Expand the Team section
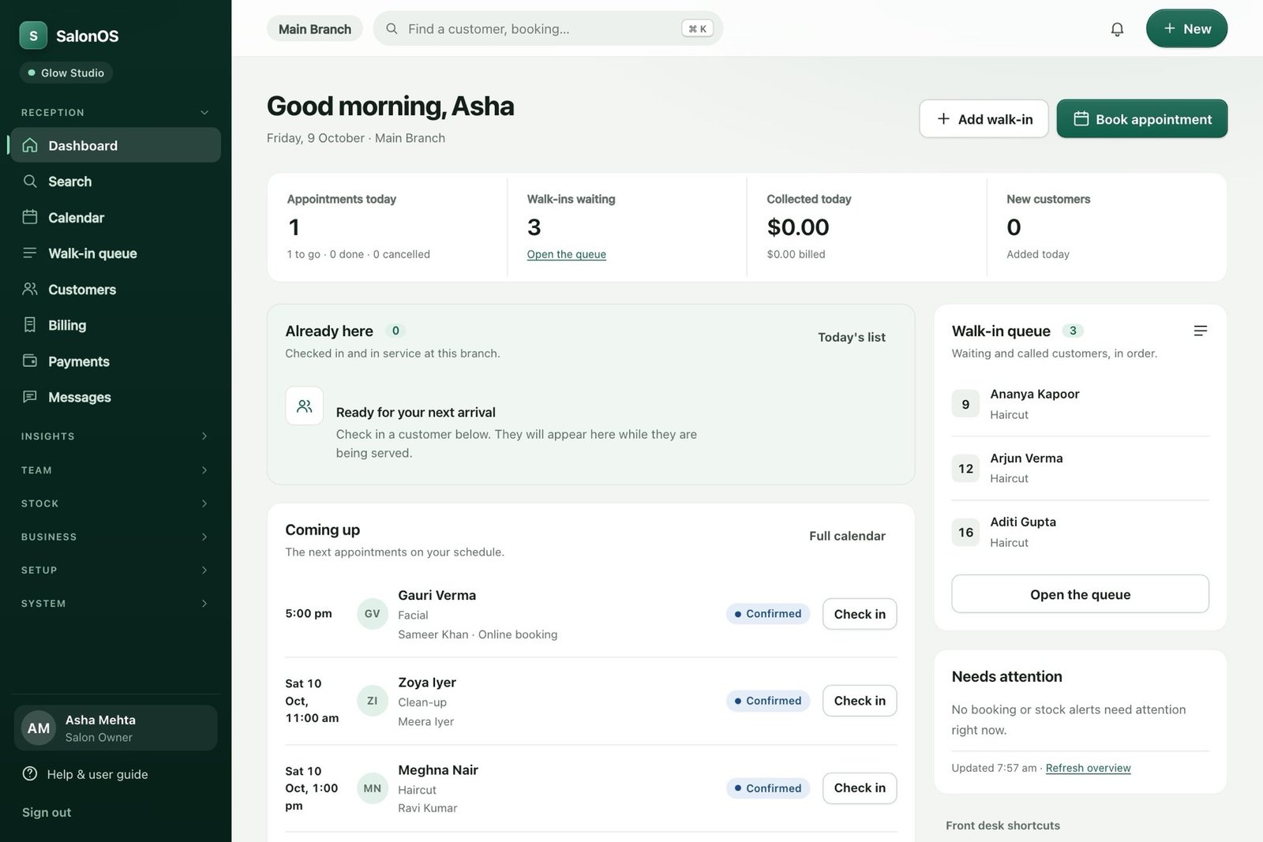 [x=115, y=470]
